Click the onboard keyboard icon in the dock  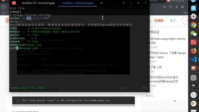[x=193, y=86]
